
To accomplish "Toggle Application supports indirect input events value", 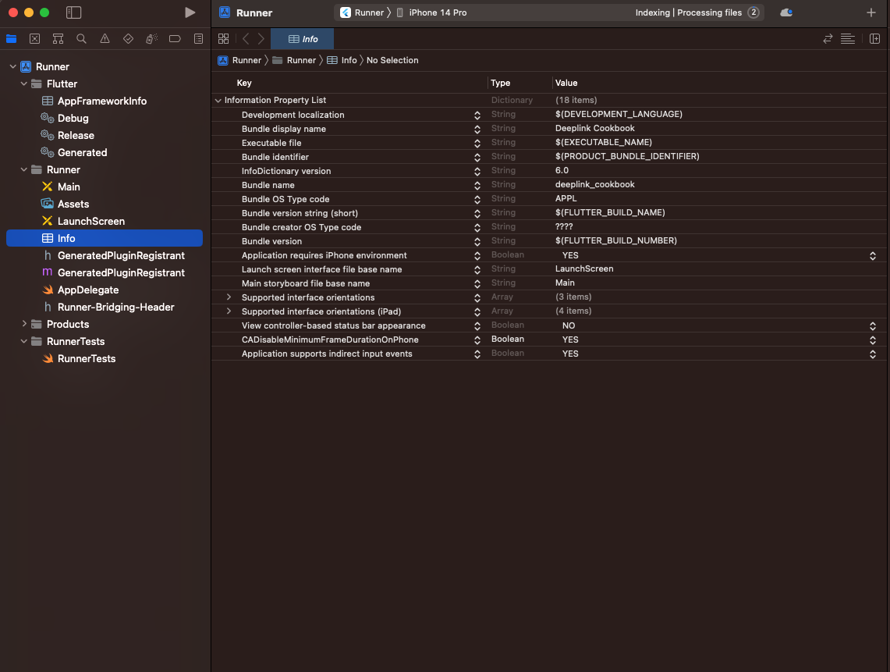I will [x=872, y=354].
